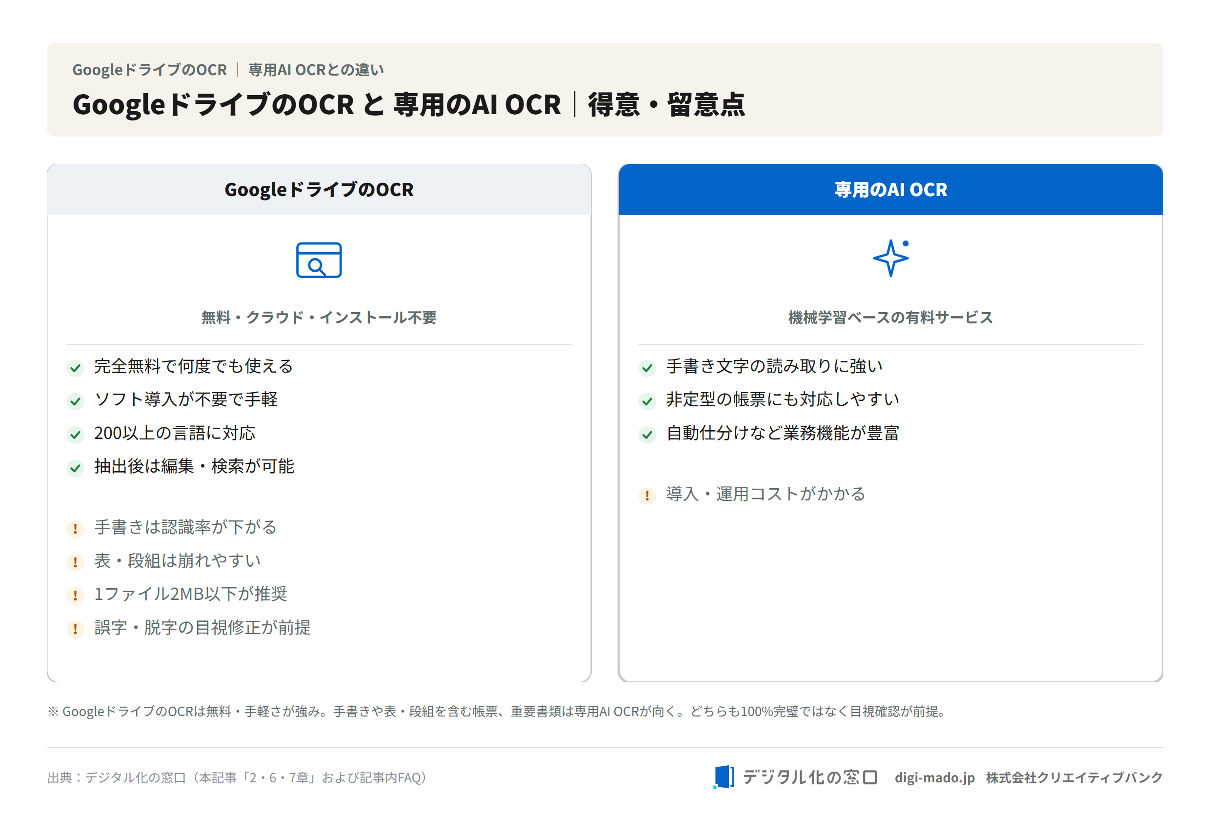The image size is (1210, 836).
Task: Click check icon beside ソフト導入が不要で手軽
Action: (76, 401)
